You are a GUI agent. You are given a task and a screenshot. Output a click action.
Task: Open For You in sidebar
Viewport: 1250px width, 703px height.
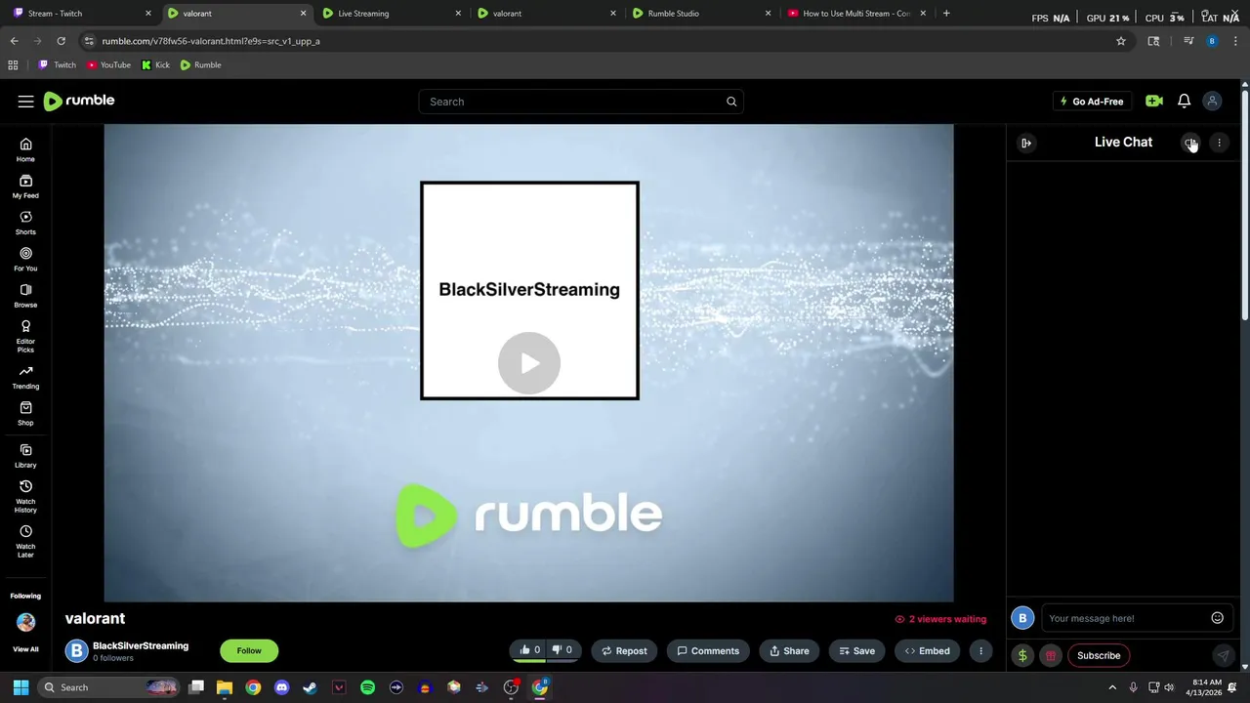pos(25,259)
